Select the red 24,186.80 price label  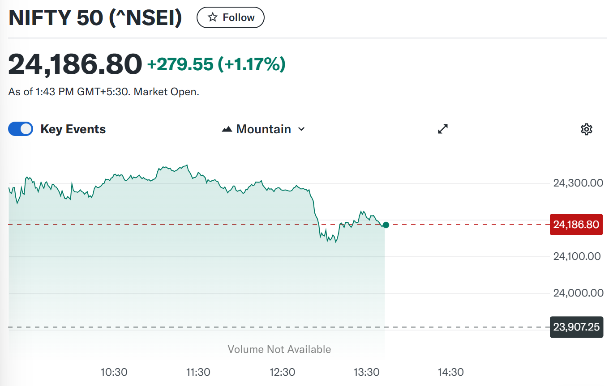(x=576, y=225)
